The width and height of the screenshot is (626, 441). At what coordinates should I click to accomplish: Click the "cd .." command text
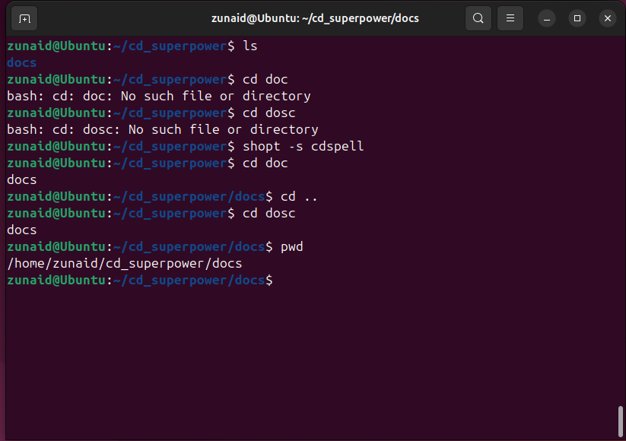(x=299, y=197)
